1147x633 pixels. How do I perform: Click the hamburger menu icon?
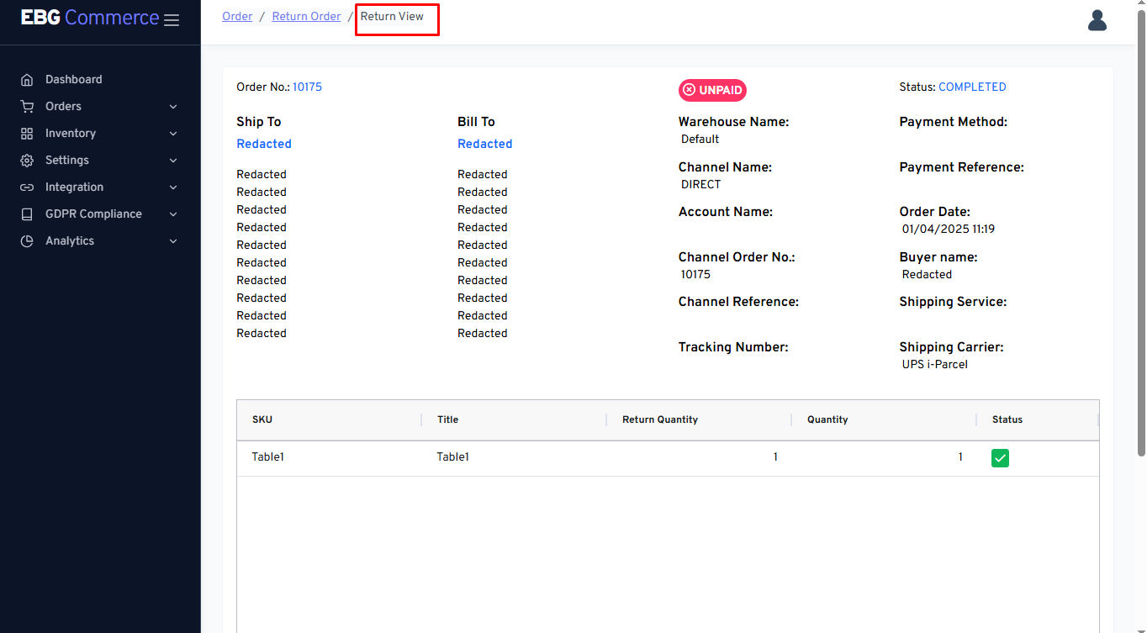click(x=172, y=20)
